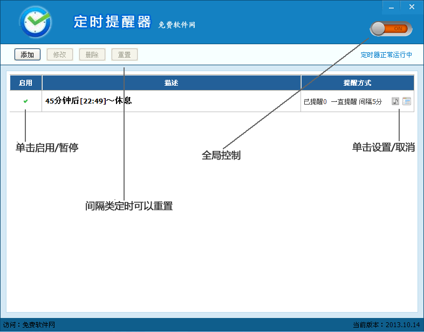This screenshot has height=332, width=424.
Task: Click the 添加 button to add a reminder
Action: coord(28,54)
